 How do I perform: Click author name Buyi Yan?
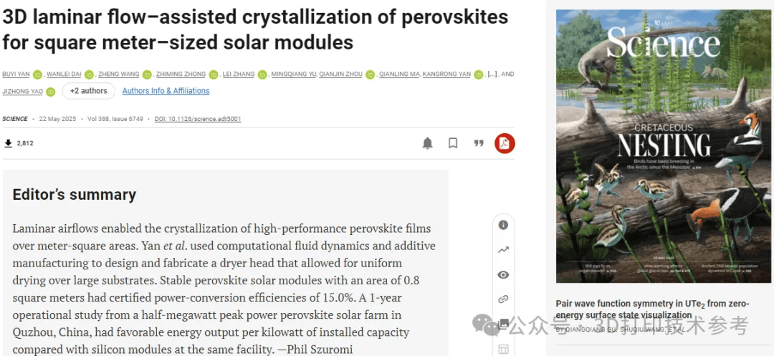point(16,74)
